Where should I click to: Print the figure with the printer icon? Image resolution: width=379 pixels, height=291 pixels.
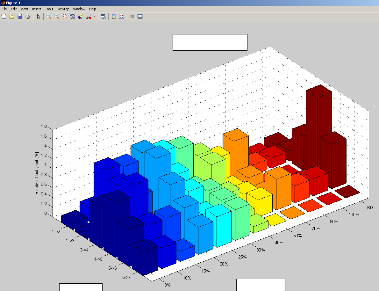28,16
